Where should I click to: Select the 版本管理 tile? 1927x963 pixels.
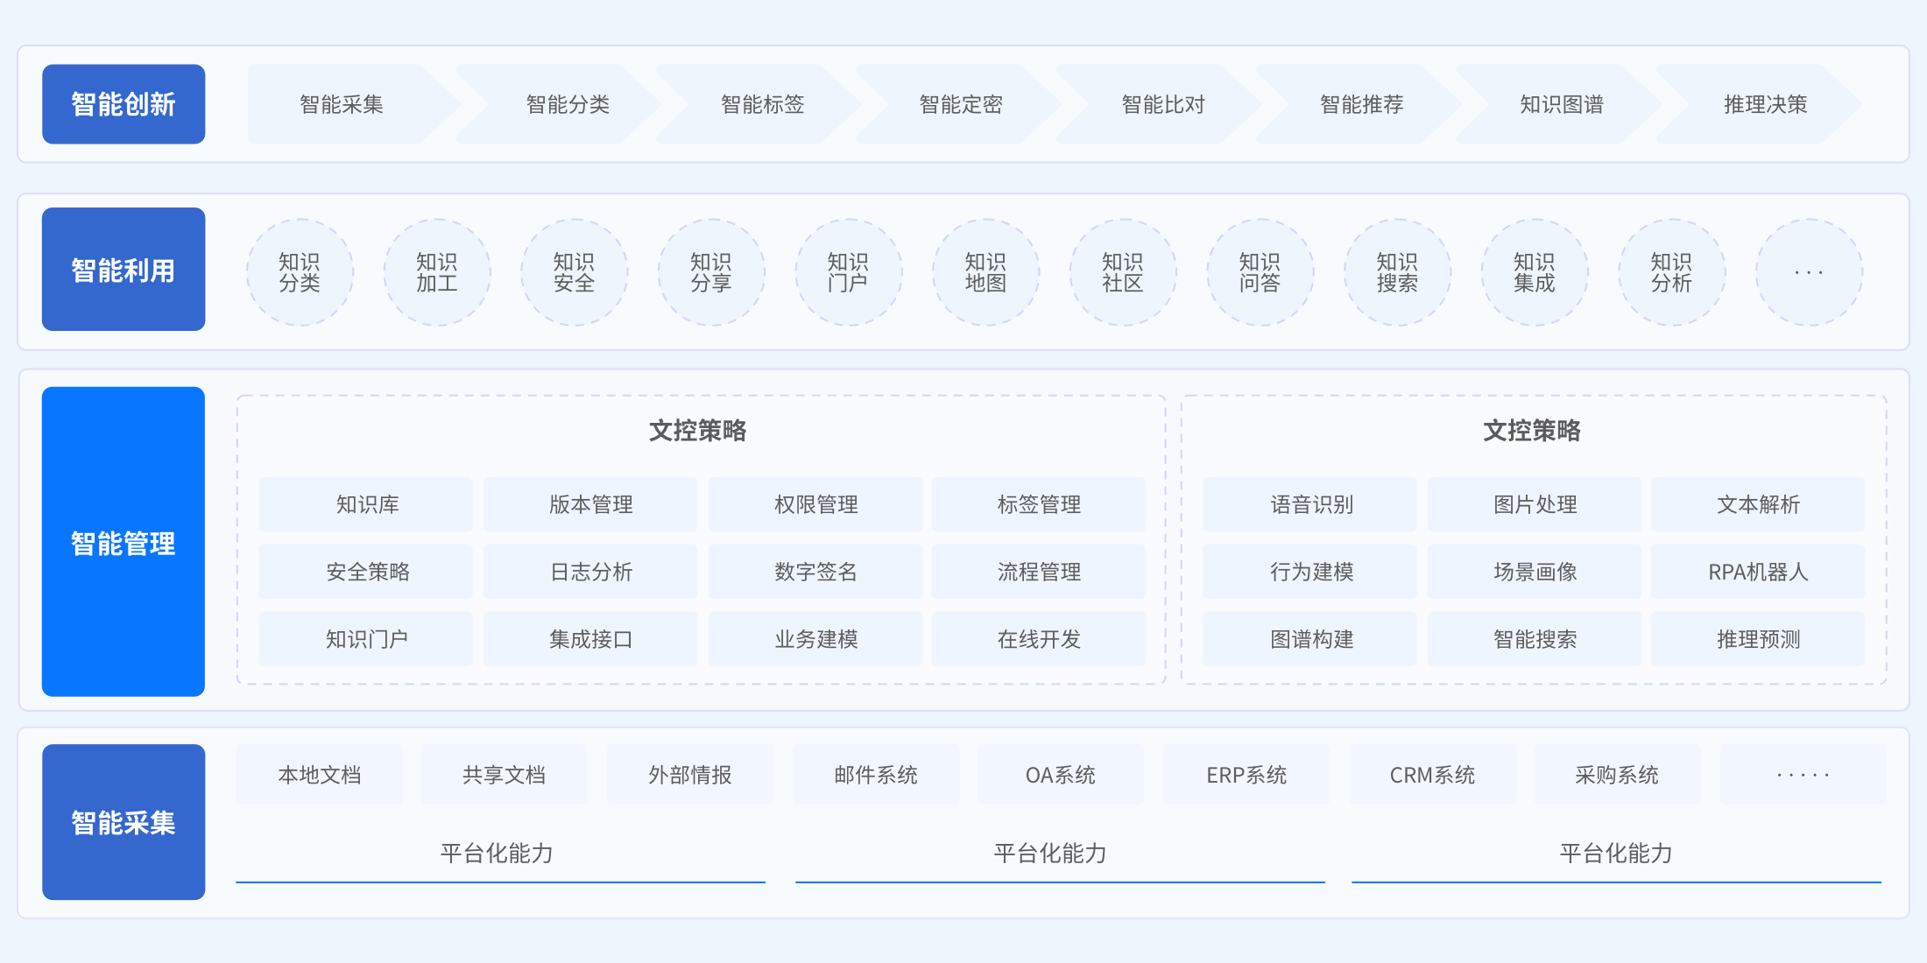(590, 504)
